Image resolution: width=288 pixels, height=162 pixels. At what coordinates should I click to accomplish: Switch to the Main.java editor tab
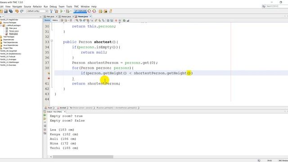pyautogui.click(x=50, y=17)
